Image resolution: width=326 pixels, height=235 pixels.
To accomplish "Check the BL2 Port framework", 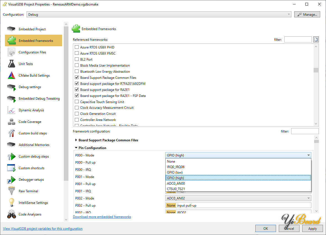I will tap(77, 59).
